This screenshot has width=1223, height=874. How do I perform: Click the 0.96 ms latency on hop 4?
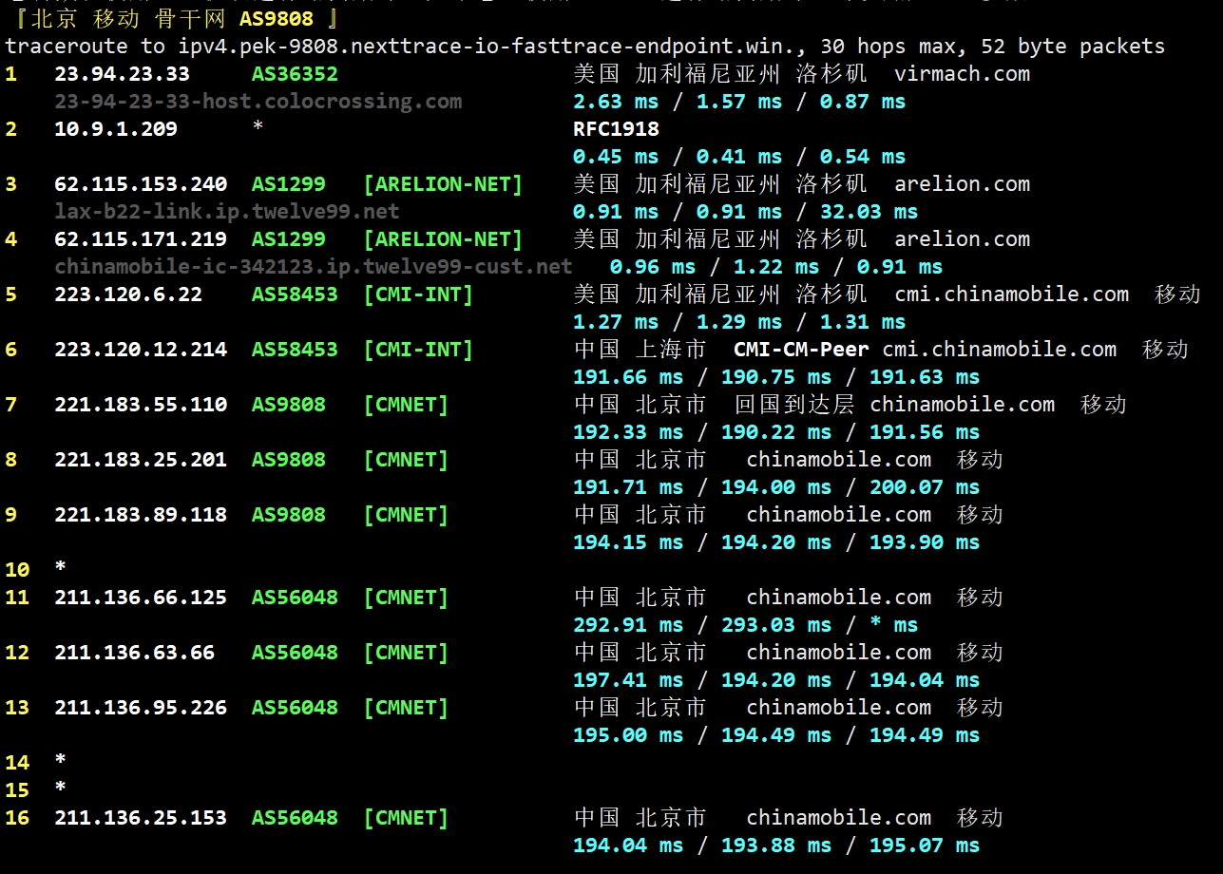tap(653, 267)
